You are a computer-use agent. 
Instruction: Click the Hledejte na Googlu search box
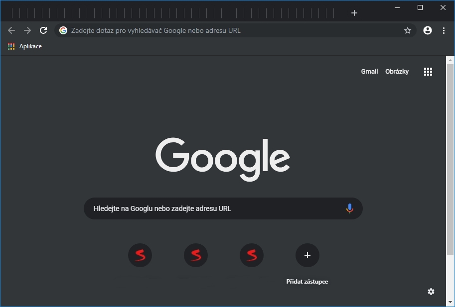(223, 208)
